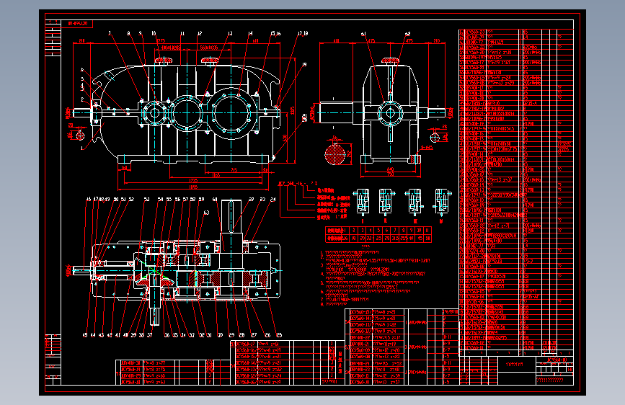Click balloon number 63 in plan view
Viewport: 625px width, 405px height.
click(206, 213)
